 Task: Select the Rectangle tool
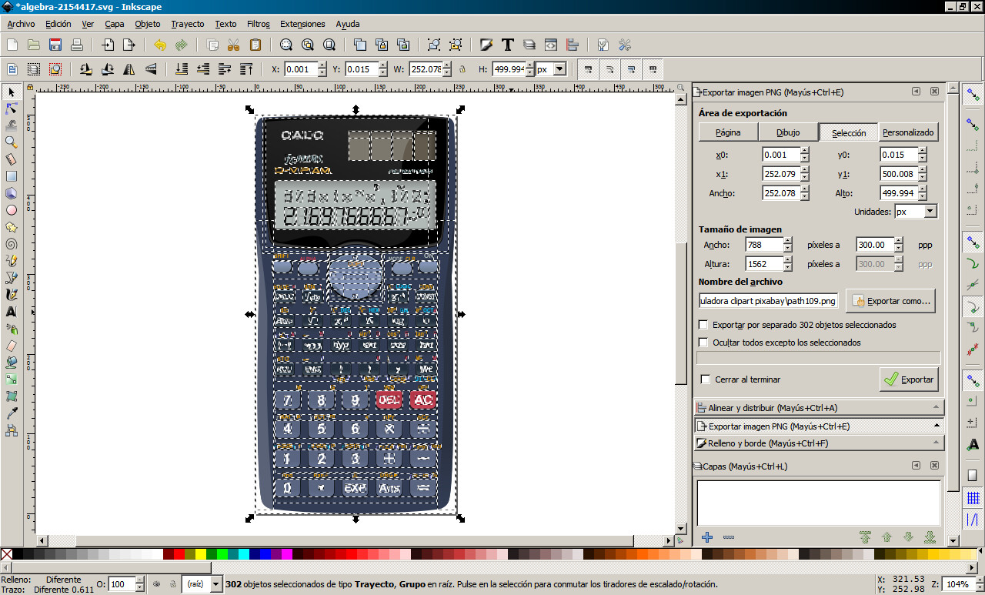(12, 174)
